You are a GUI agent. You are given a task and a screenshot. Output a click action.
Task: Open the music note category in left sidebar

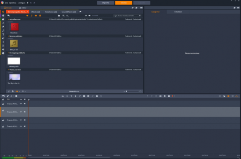pos(3,31)
